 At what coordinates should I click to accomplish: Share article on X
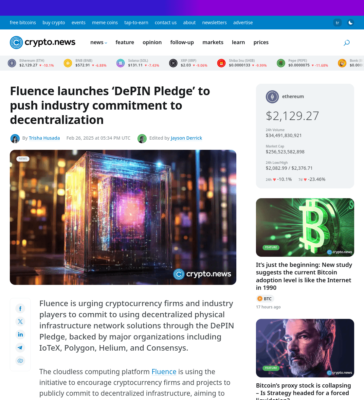(20, 322)
